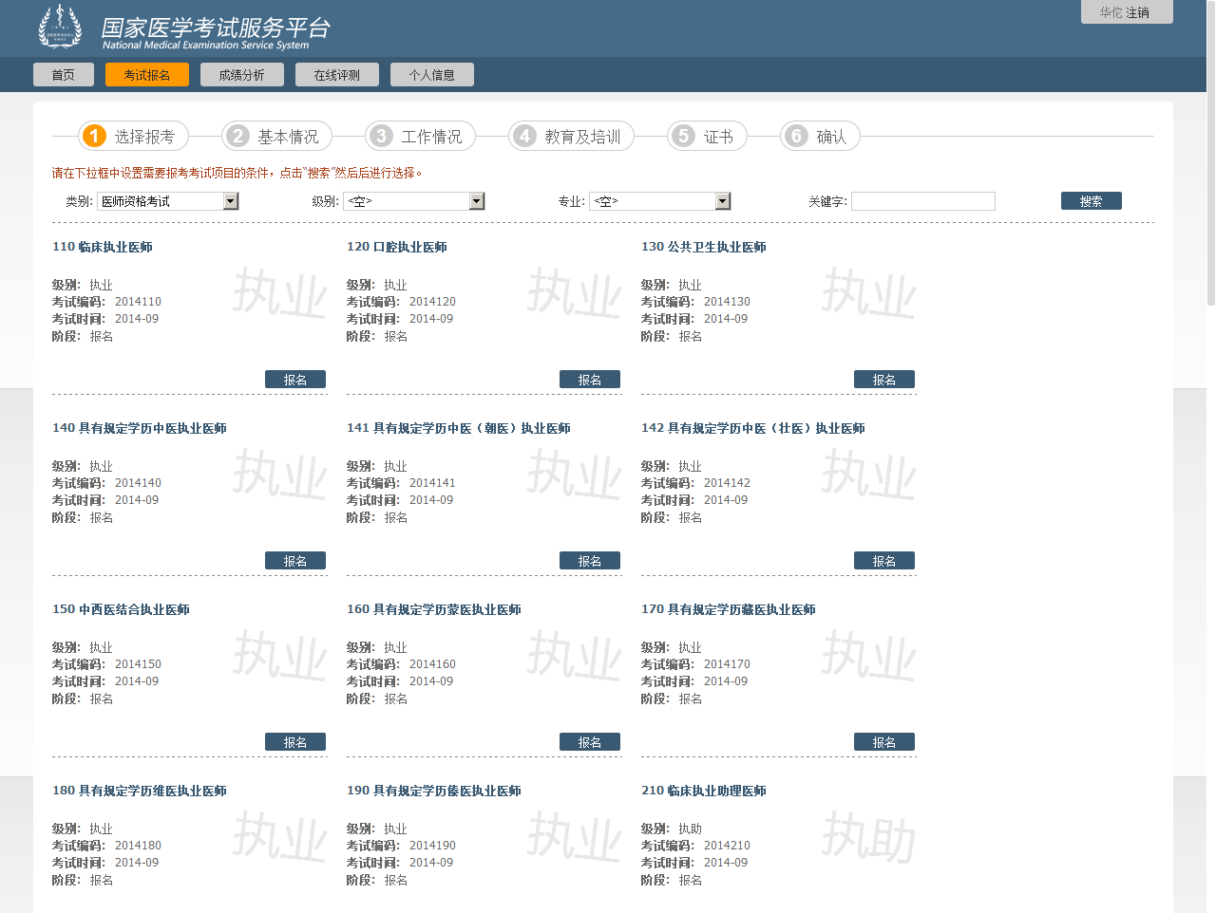Click step 2 基本情况 circle icon
This screenshot has height=913, width=1216.
click(x=237, y=136)
